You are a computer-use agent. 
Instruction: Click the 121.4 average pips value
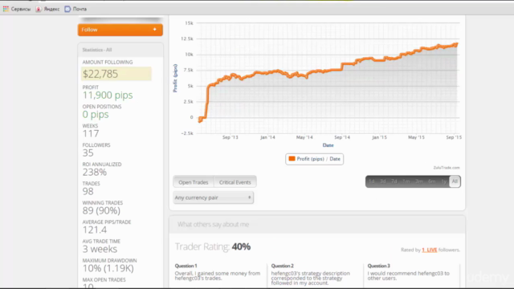pyautogui.click(x=95, y=230)
